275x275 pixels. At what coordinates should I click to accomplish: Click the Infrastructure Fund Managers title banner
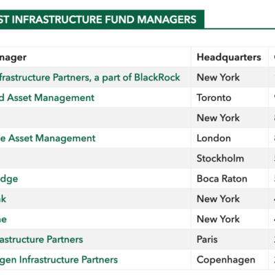pyautogui.click(x=102, y=19)
